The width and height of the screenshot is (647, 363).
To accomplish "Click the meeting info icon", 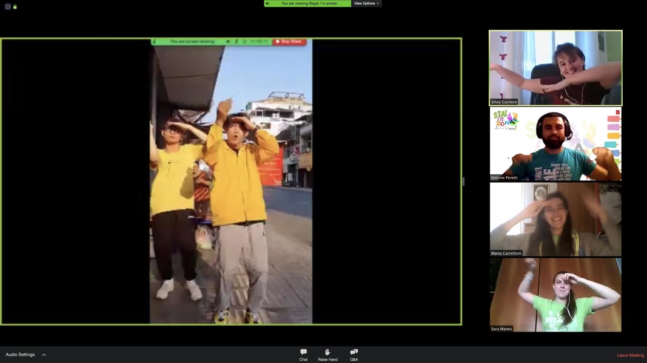I will point(8,7).
